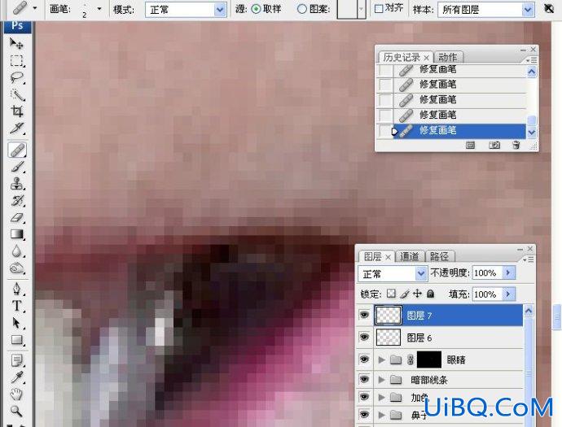Select the Sponge/Dodge tool
Screen dimensions: 562x427
[17, 268]
